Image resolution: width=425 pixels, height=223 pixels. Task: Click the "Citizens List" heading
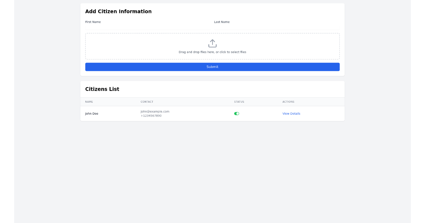(x=102, y=89)
